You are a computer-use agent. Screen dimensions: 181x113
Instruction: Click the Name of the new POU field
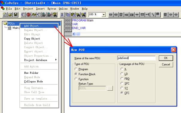(x=136, y=58)
